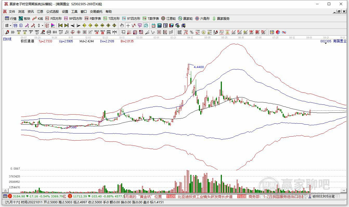Click the 收002305分笔 status item

324,197
